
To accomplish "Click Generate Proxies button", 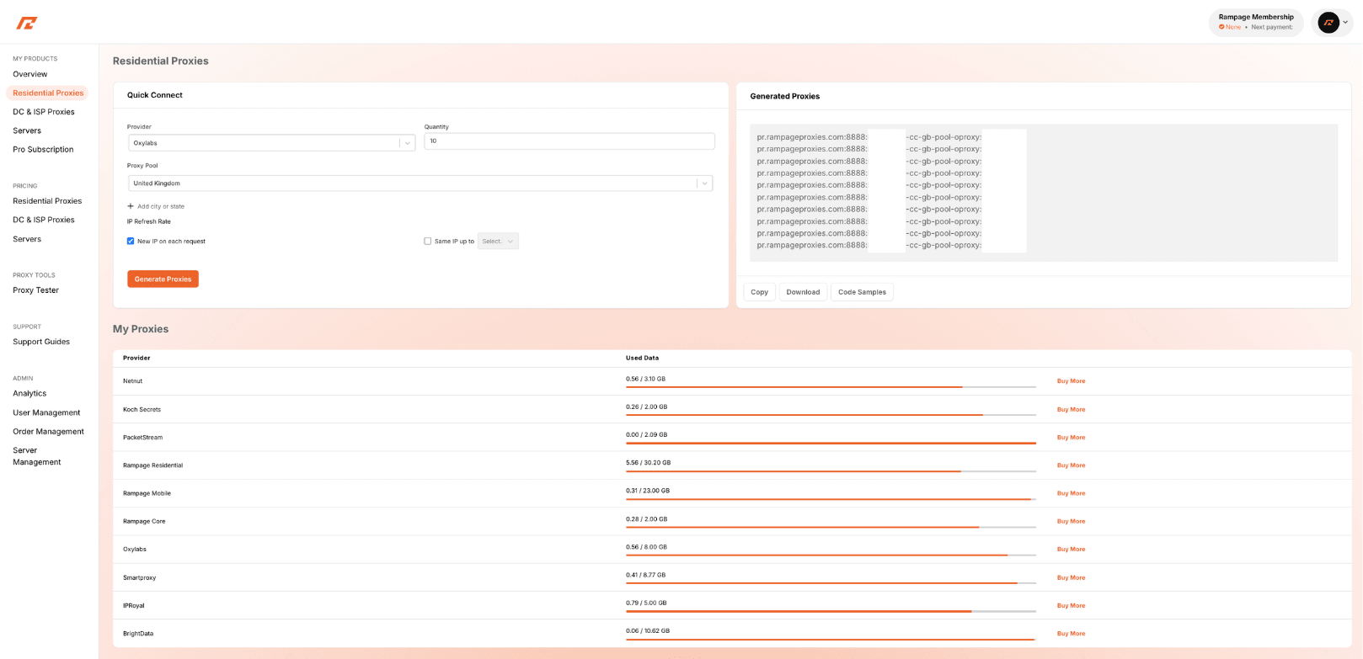I will (x=163, y=279).
